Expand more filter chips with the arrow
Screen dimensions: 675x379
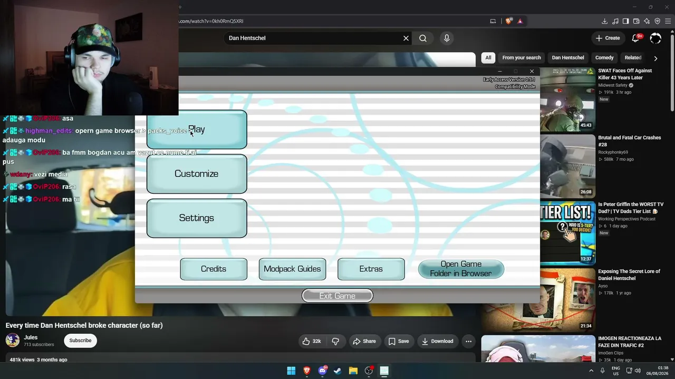click(x=655, y=58)
